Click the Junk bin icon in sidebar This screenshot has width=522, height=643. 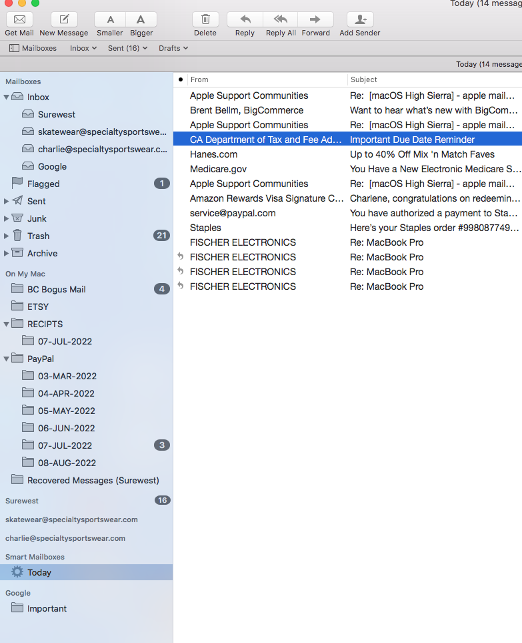tap(17, 218)
